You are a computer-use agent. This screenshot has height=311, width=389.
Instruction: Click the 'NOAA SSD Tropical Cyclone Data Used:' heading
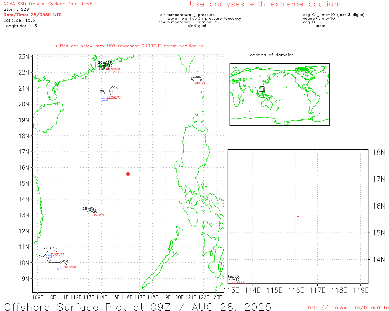tap(48, 4)
